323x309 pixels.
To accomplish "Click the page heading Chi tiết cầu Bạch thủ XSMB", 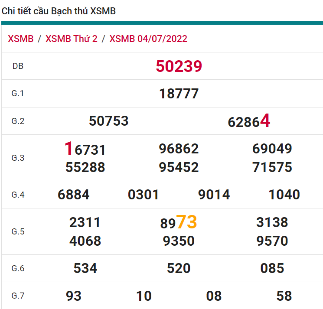I will point(59,11).
